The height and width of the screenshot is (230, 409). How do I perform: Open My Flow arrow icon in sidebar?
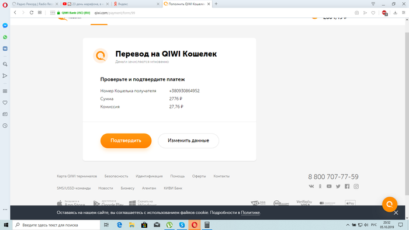tap(5, 76)
